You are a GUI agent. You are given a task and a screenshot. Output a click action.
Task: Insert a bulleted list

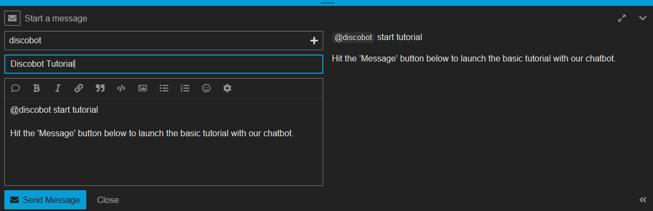(x=164, y=88)
